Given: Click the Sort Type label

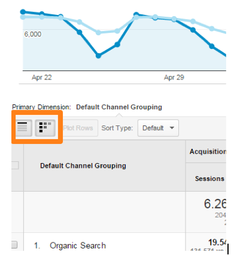Looking at the screenshot, I should tap(117, 128).
